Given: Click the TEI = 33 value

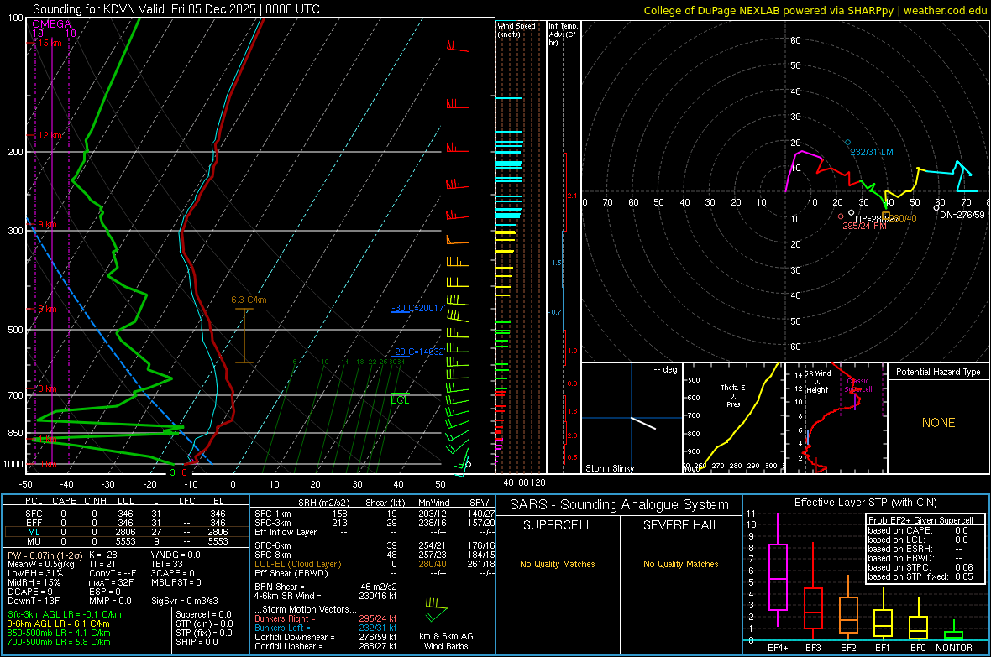Looking at the screenshot, I should click(x=167, y=564).
